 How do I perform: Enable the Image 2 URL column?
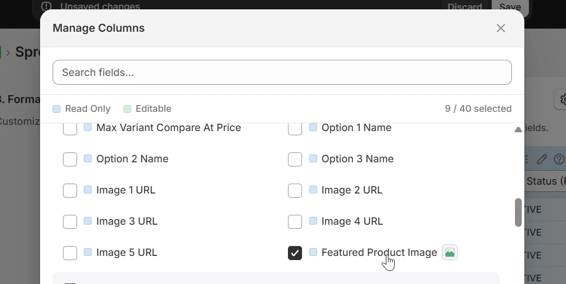295,191
